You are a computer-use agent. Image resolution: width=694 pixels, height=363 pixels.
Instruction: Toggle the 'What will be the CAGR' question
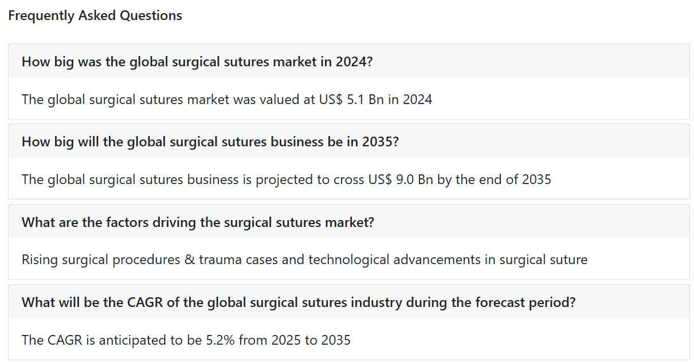tap(348, 302)
